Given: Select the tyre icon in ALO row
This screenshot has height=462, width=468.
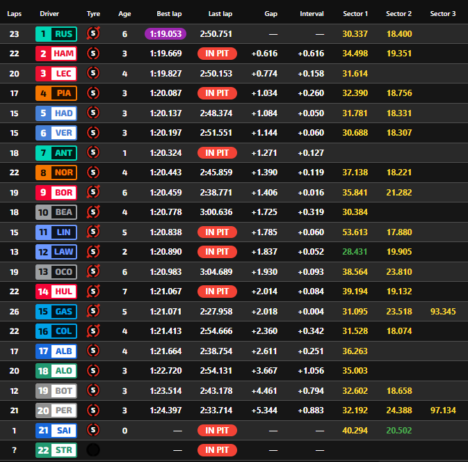Looking at the screenshot, I should [x=93, y=371].
